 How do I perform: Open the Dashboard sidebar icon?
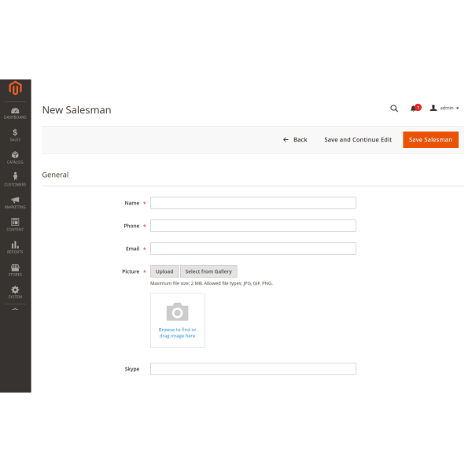click(15, 112)
